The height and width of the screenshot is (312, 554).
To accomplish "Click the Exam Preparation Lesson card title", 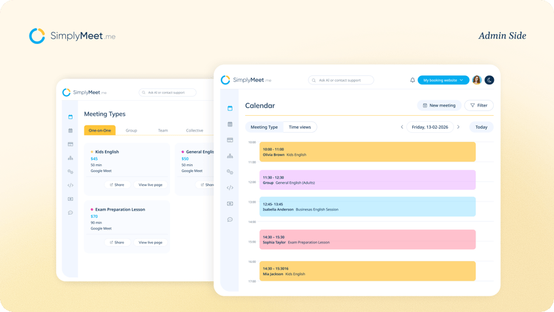I will [120, 209].
